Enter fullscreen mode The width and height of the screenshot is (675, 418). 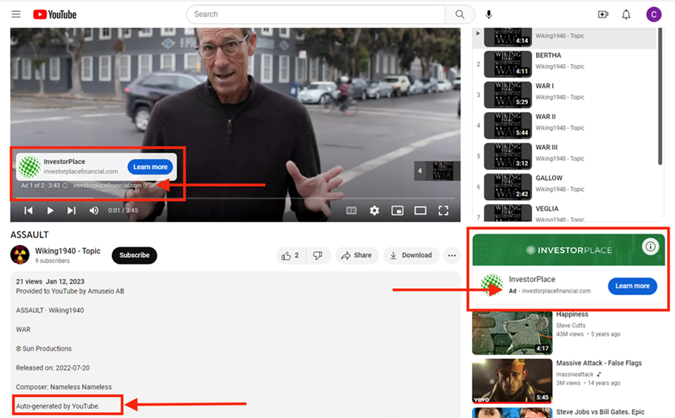[x=443, y=211]
